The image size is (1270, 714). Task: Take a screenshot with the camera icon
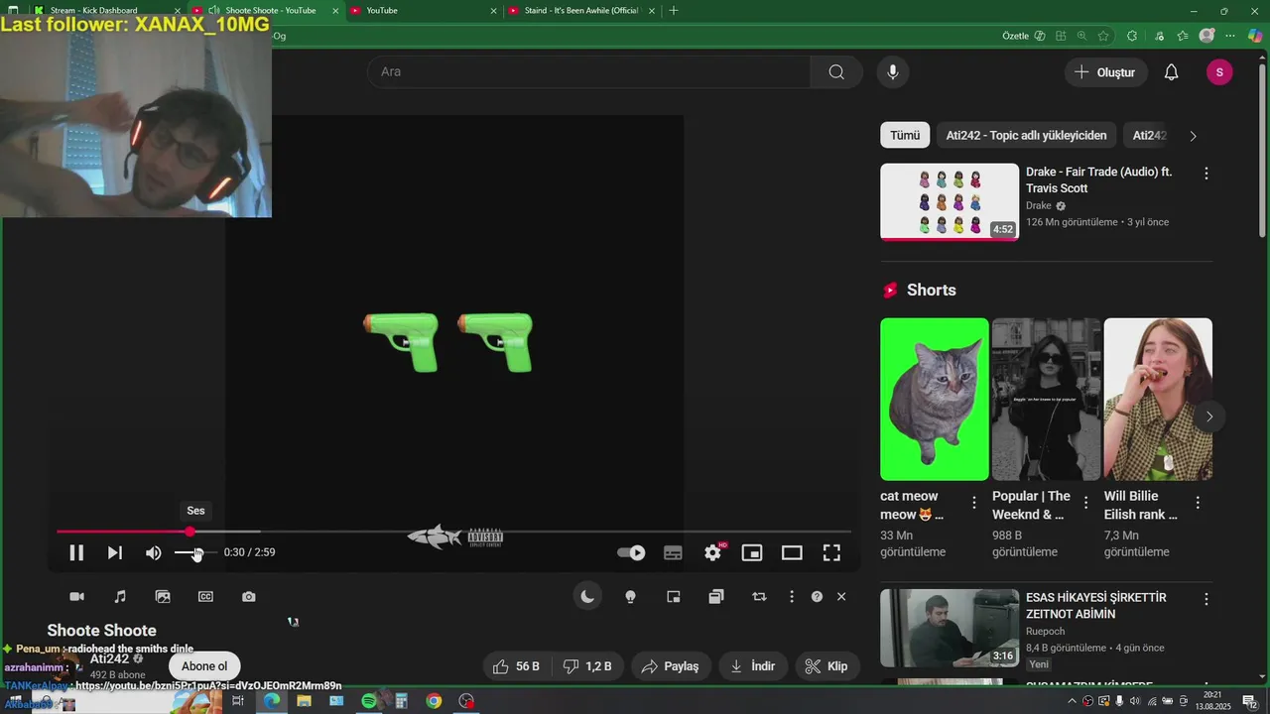249,596
